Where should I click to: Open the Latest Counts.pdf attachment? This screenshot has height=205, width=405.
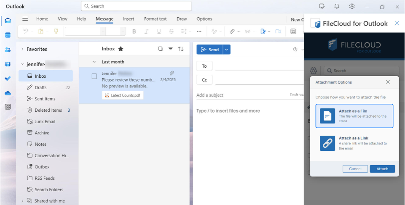(123, 95)
